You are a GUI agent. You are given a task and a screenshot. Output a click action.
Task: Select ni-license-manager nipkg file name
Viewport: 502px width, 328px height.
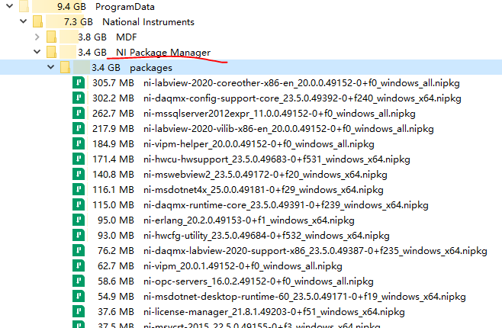(274, 312)
